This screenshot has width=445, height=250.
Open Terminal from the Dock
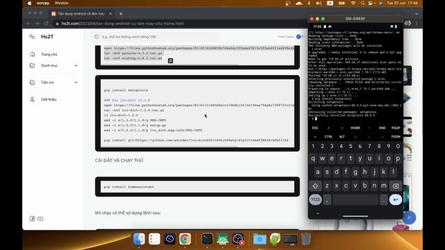(207, 239)
